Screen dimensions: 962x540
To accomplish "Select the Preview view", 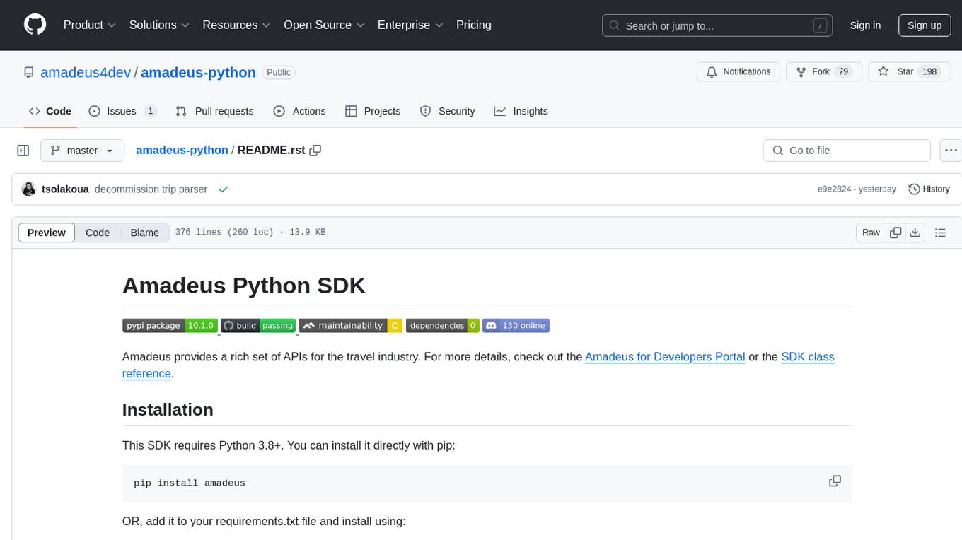I will coord(47,233).
